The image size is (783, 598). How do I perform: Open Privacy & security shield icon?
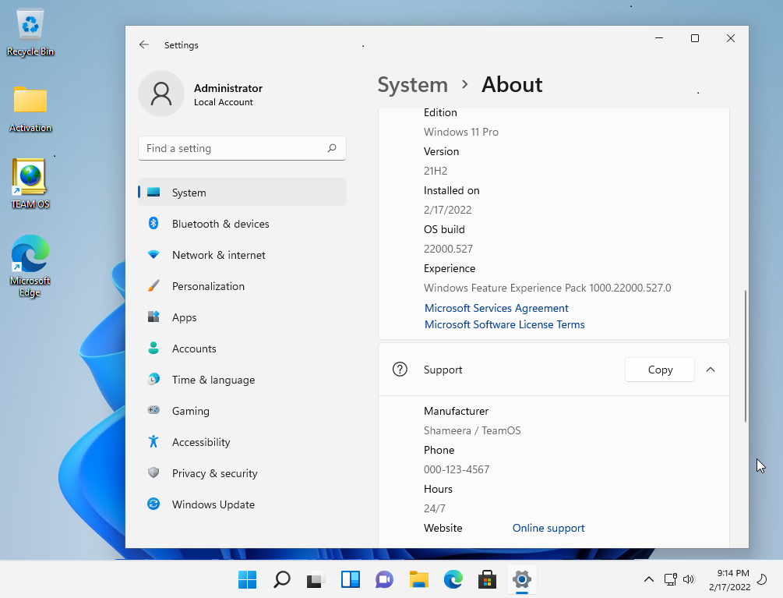point(153,472)
